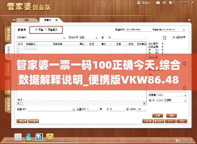Viewport: 197px width, 144px height.
Task: Click the 折扣(%) input field
Action: [141, 109]
